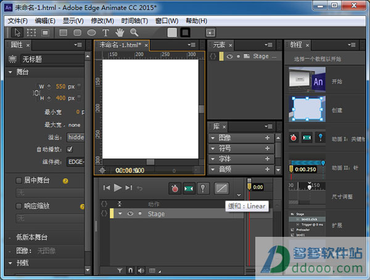Select the Selection arrow tool
The image size is (370, 280).
(17, 33)
